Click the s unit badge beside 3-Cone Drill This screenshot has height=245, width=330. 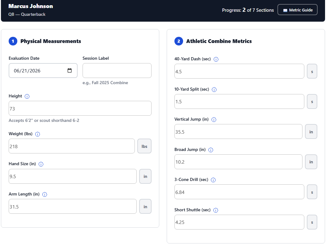click(312, 192)
